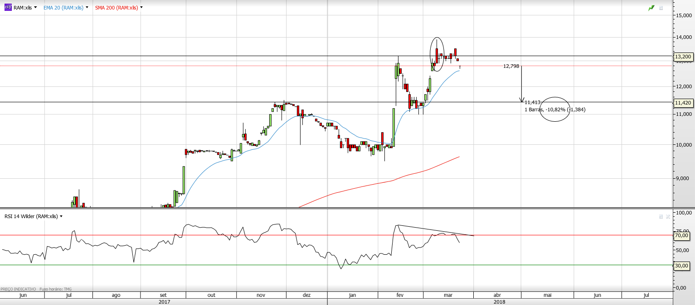Click the price panel minimize icon
The width and height of the screenshot is (695, 305).
pos(661,8)
